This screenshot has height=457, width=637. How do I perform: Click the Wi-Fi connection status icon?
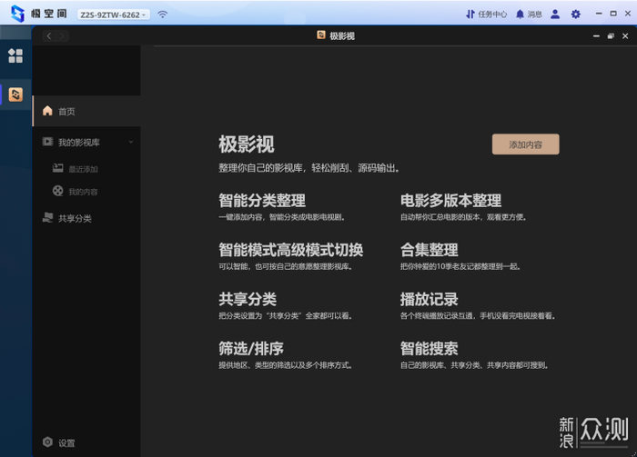pos(163,15)
